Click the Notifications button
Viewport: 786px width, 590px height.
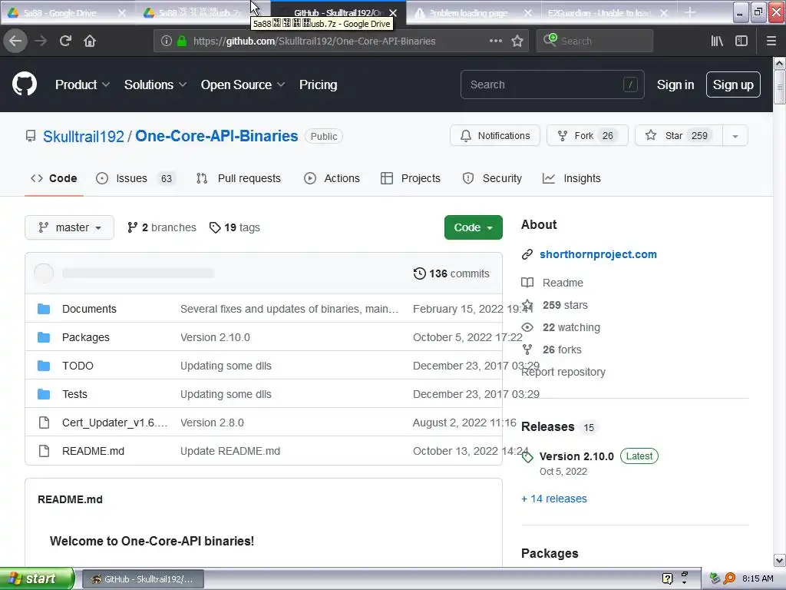tap(495, 136)
